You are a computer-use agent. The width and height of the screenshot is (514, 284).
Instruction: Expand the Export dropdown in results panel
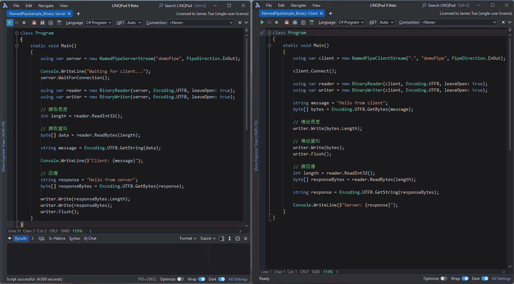pos(208,238)
